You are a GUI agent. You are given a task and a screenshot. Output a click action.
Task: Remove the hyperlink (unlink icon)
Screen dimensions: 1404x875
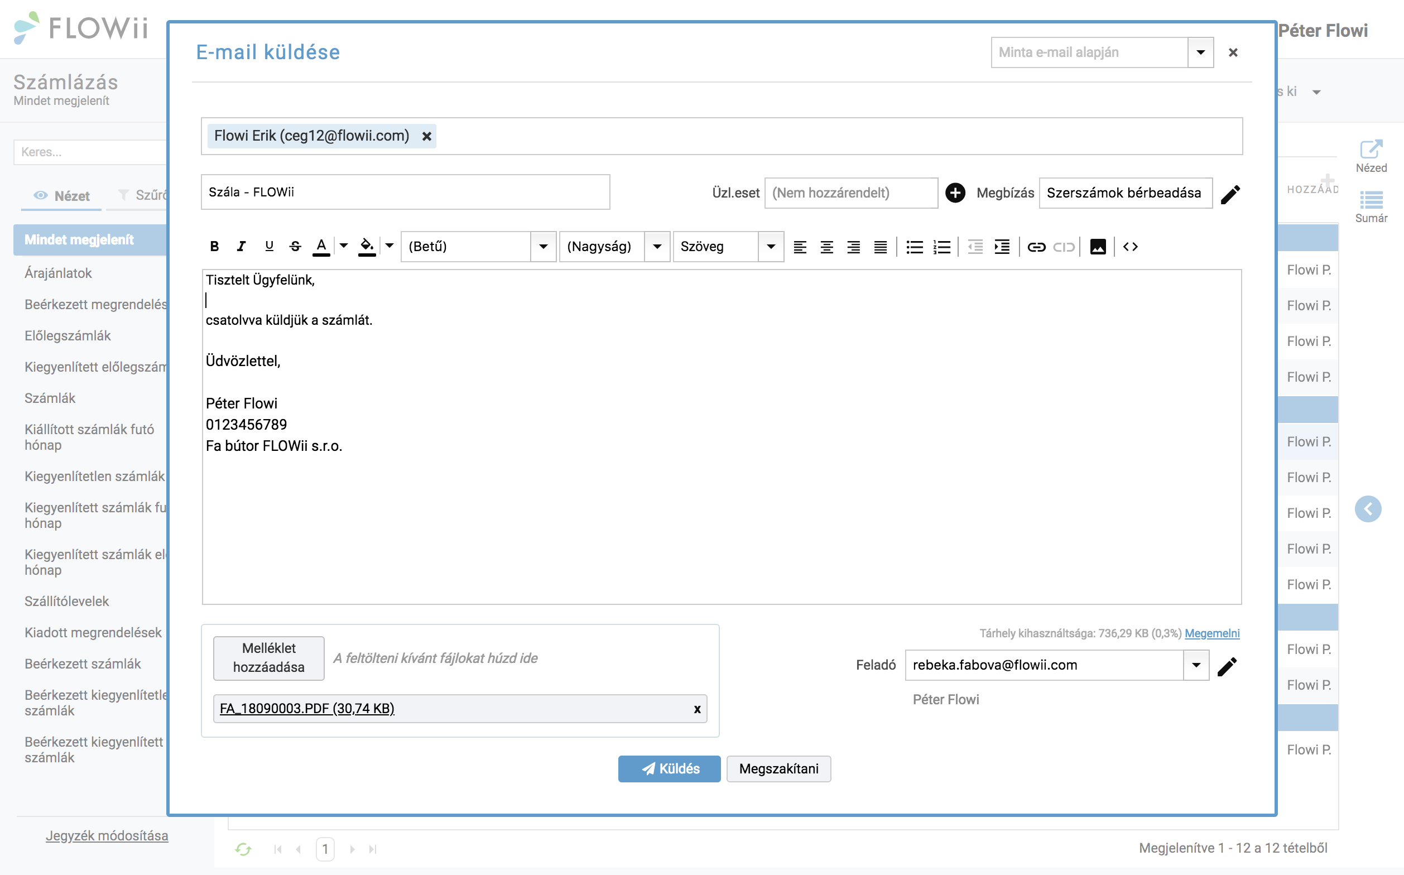[1064, 247]
